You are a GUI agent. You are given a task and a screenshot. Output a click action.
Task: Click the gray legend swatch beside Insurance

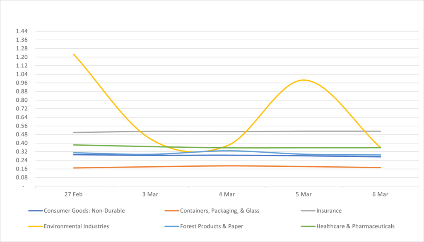pyautogui.click(x=308, y=211)
